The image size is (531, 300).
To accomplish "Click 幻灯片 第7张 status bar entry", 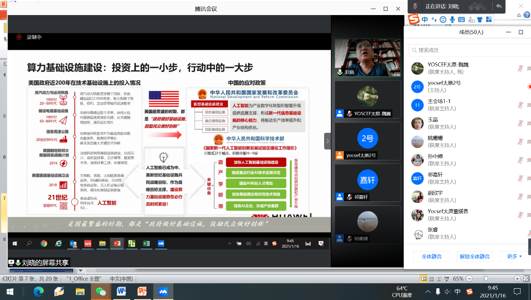I will point(30,279).
